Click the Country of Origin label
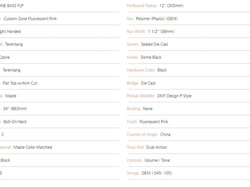The width and height of the screenshot is (250, 187). coord(142,135)
